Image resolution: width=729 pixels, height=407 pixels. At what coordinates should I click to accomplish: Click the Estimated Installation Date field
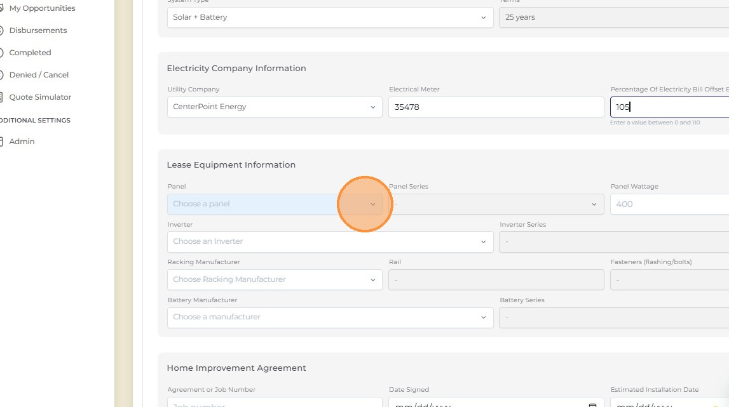[x=669, y=403]
